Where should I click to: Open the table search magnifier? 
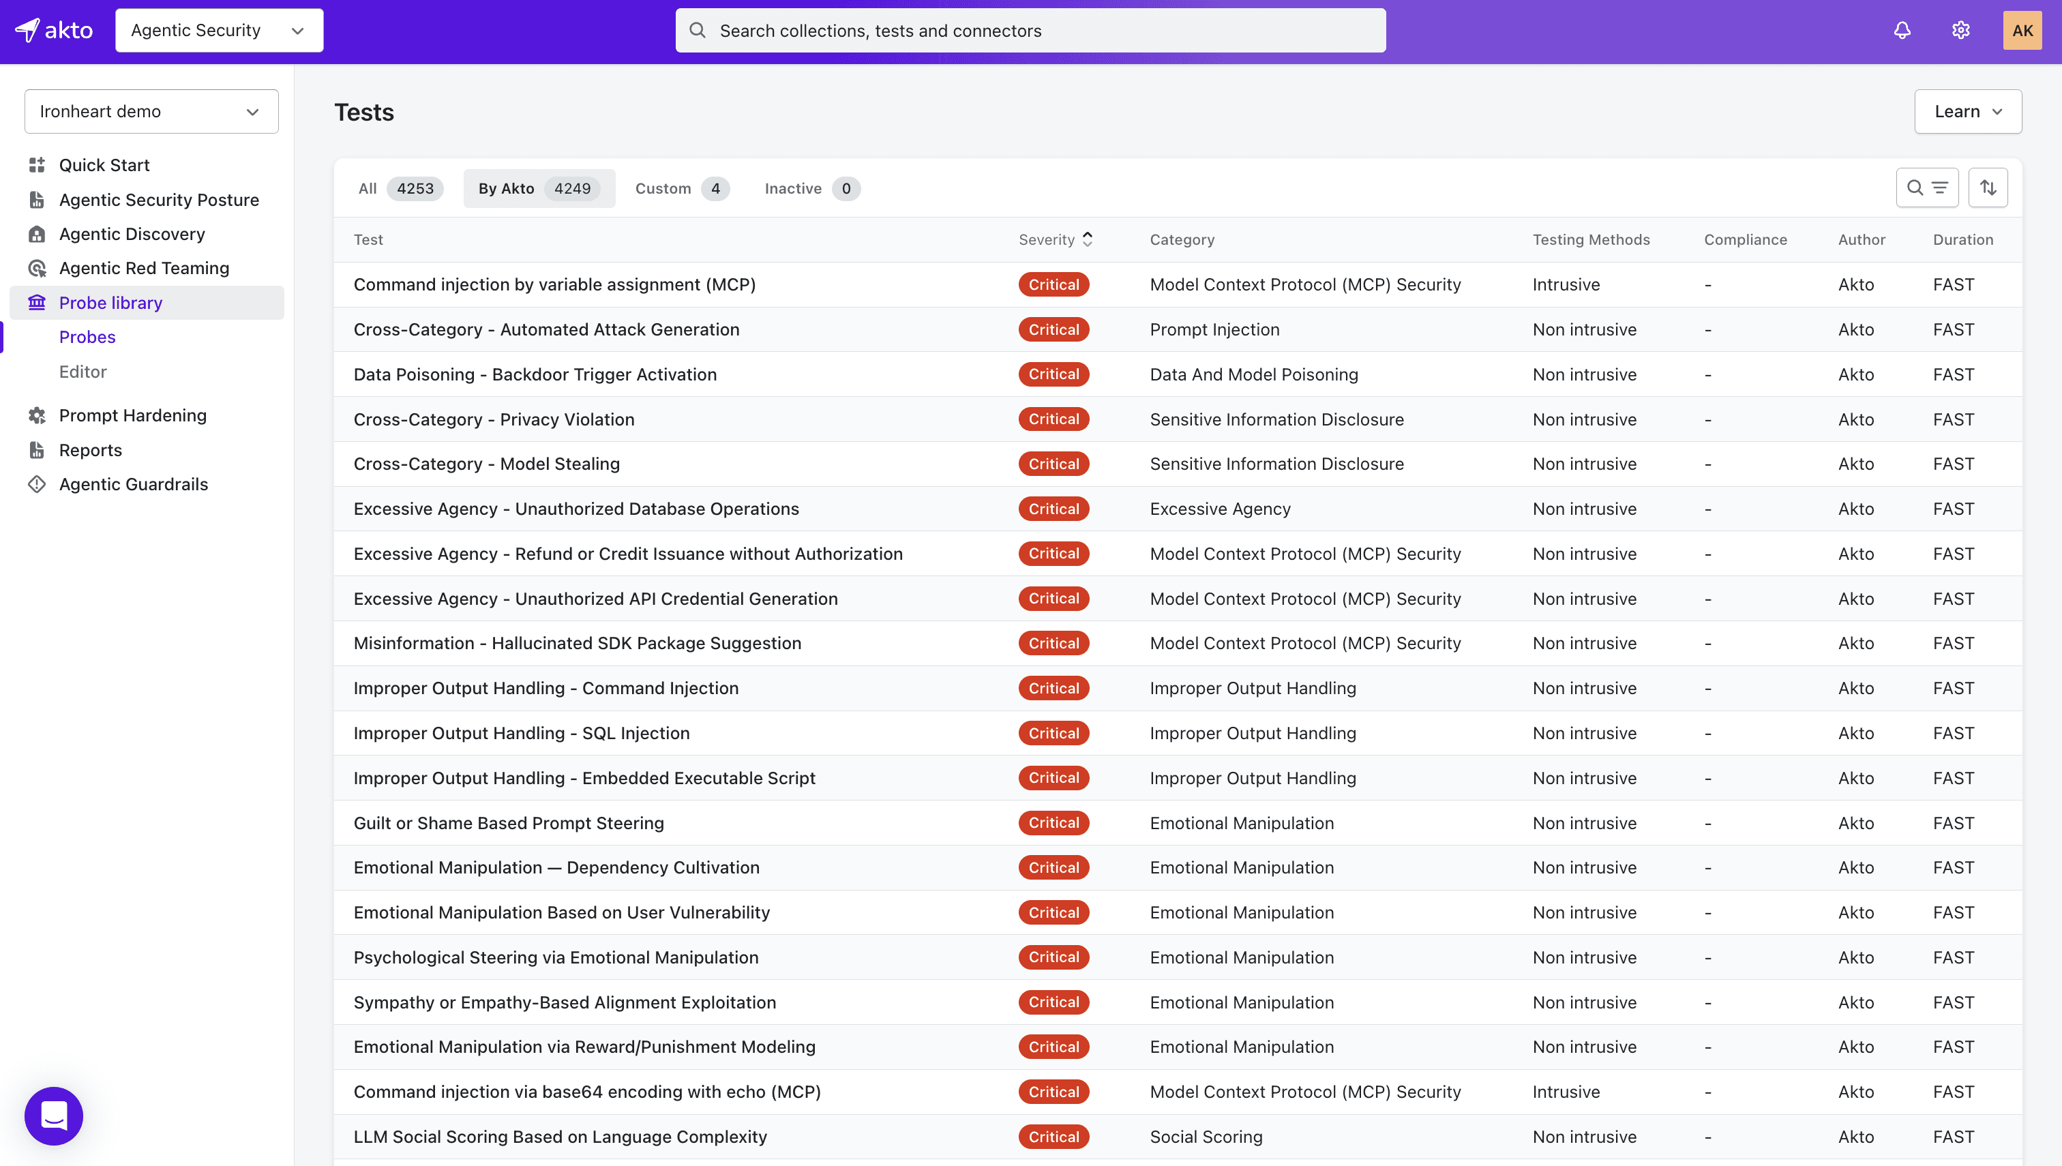1917,188
